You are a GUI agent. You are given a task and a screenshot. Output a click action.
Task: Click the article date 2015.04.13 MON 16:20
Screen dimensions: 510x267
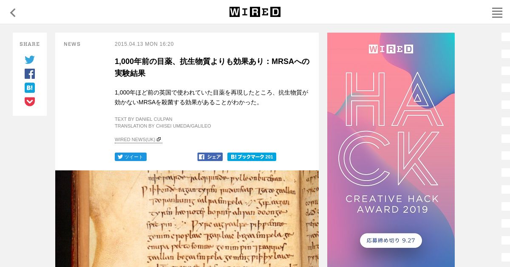coord(144,44)
